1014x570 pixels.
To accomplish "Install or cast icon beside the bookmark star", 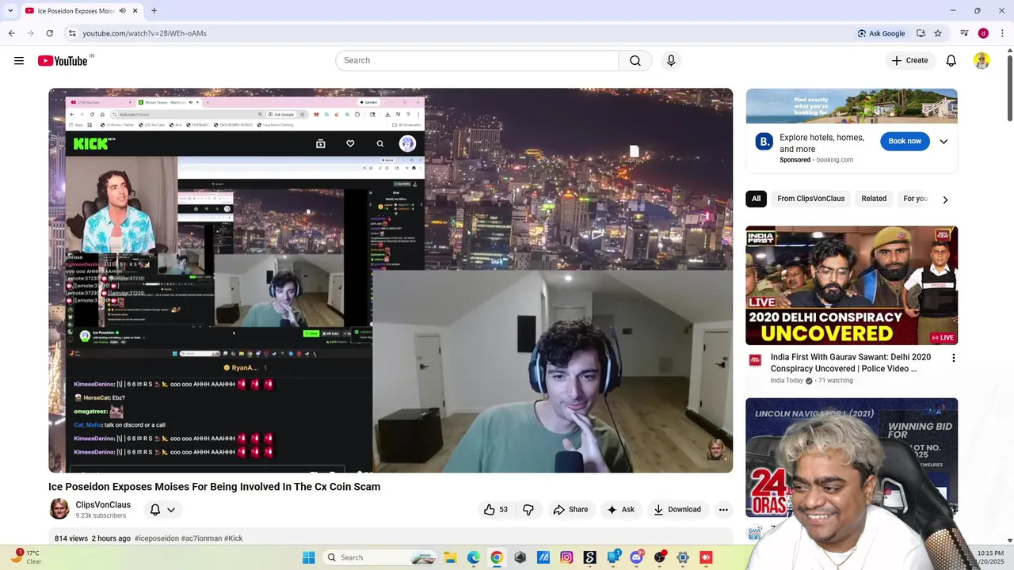I will click(x=921, y=33).
